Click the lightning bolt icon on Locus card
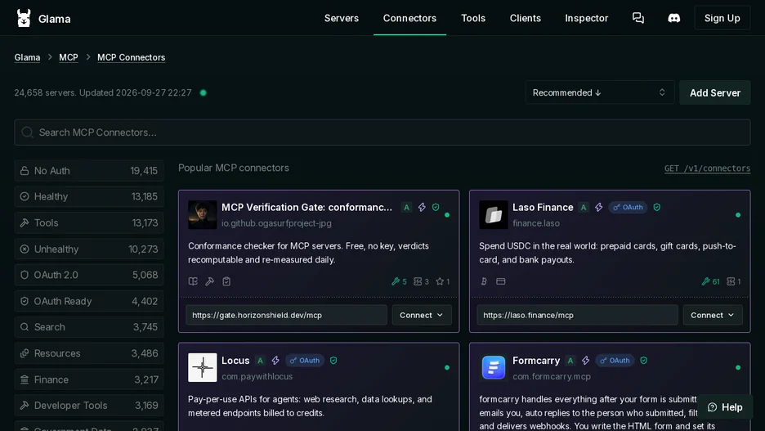Image resolution: width=765 pixels, height=431 pixels. pyautogui.click(x=275, y=360)
